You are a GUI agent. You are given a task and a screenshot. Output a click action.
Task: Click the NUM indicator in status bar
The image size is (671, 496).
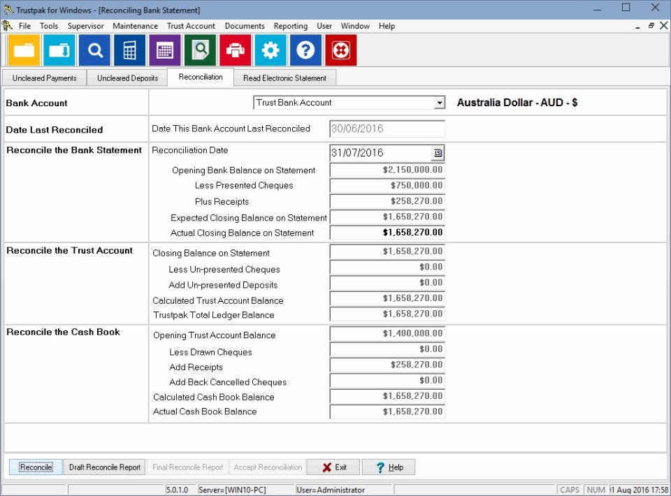[596, 490]
